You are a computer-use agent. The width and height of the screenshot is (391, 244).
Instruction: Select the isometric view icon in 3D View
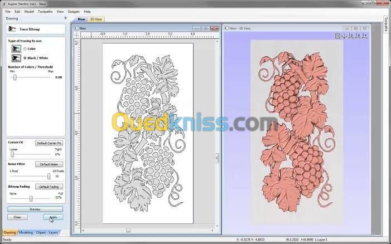344,36
